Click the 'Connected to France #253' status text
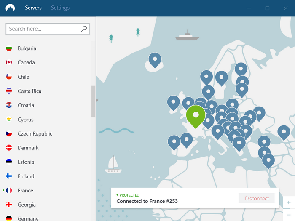Image resolution: width=295 pixels, height=221 pixels. (x=147, y=201)
